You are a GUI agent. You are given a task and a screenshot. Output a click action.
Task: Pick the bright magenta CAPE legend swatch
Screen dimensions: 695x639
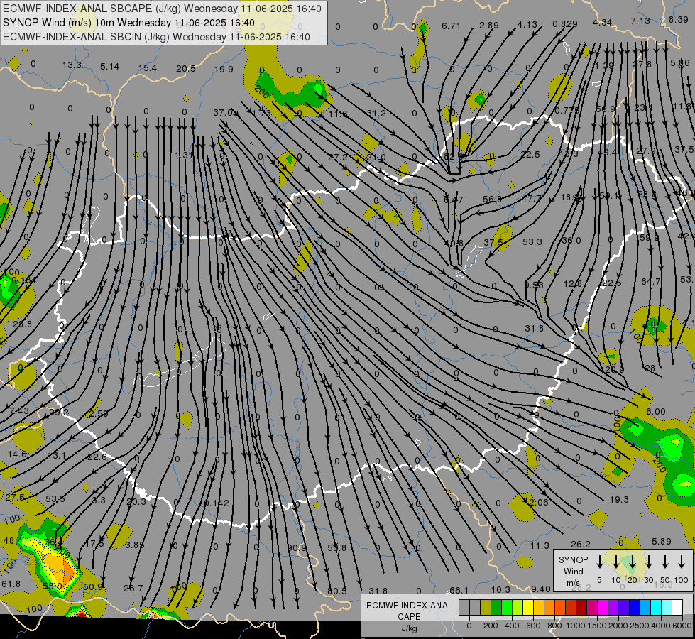coord(603,607)
